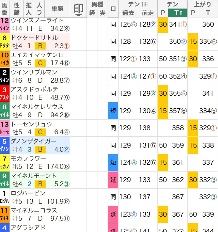Click pink 延 badge for マイネルニコラス
The height and width of the screenshot is (232, 218).
(113, 214)
